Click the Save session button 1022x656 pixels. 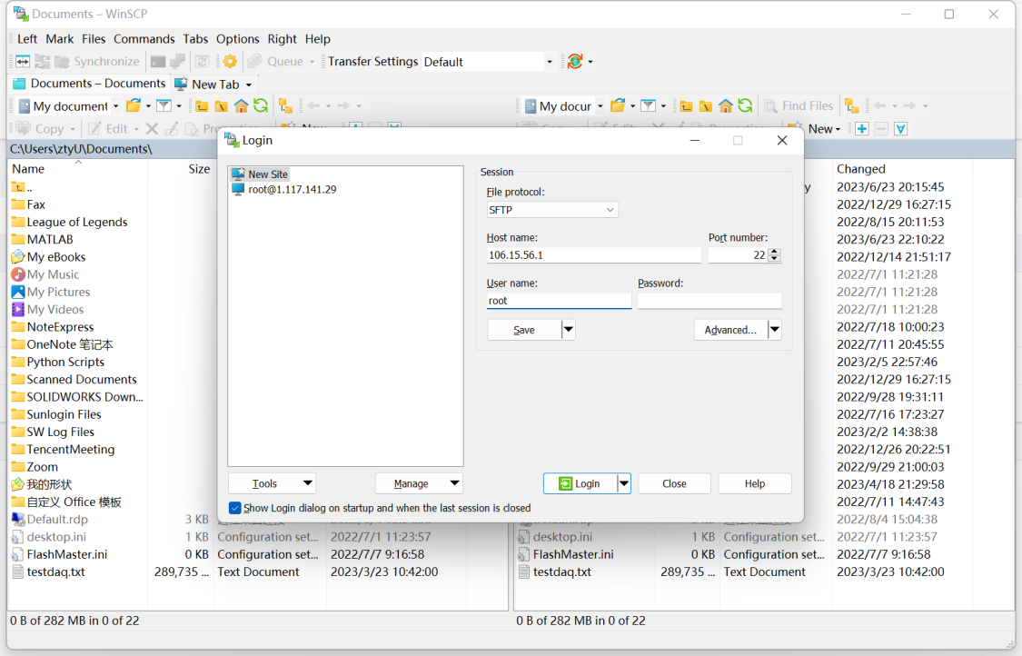tap(524, 330)
